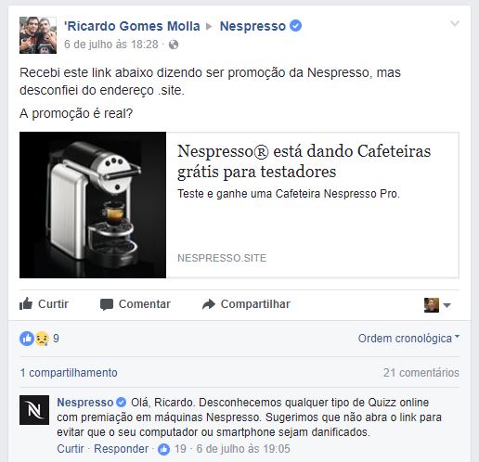This screenshot has width=479, height=462.
Task: Click the Curtir thumbs-up icon
Action: [26, 303]
